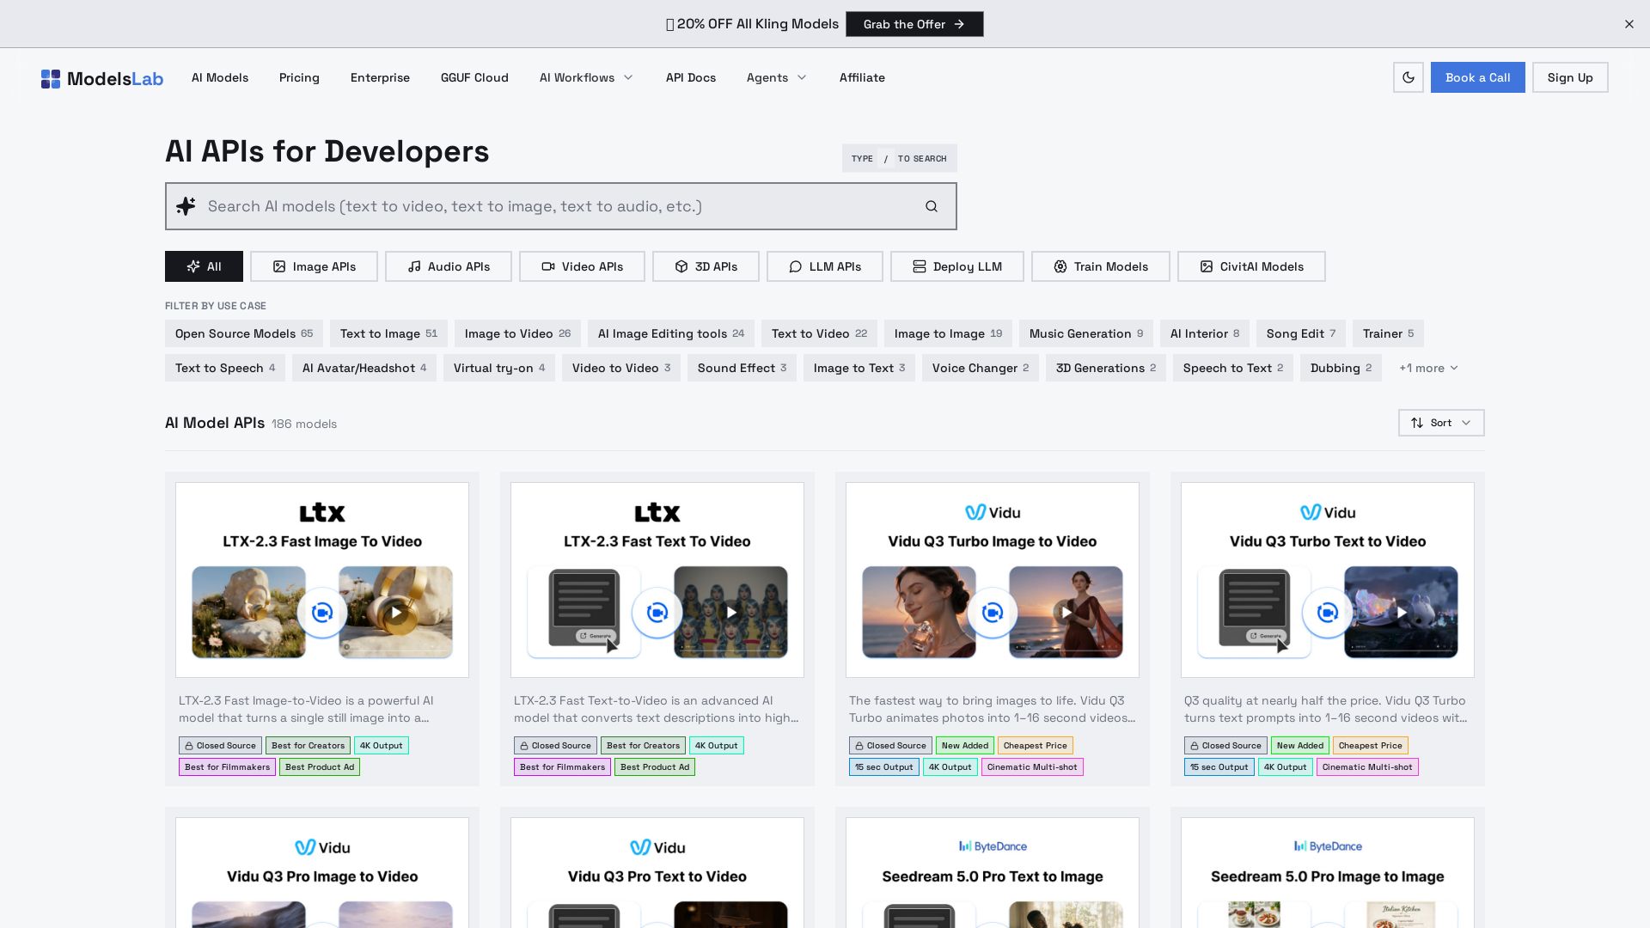Click Ltx logo on Fast Image To Video card
1650x928 pixels.
pos(322,513)
